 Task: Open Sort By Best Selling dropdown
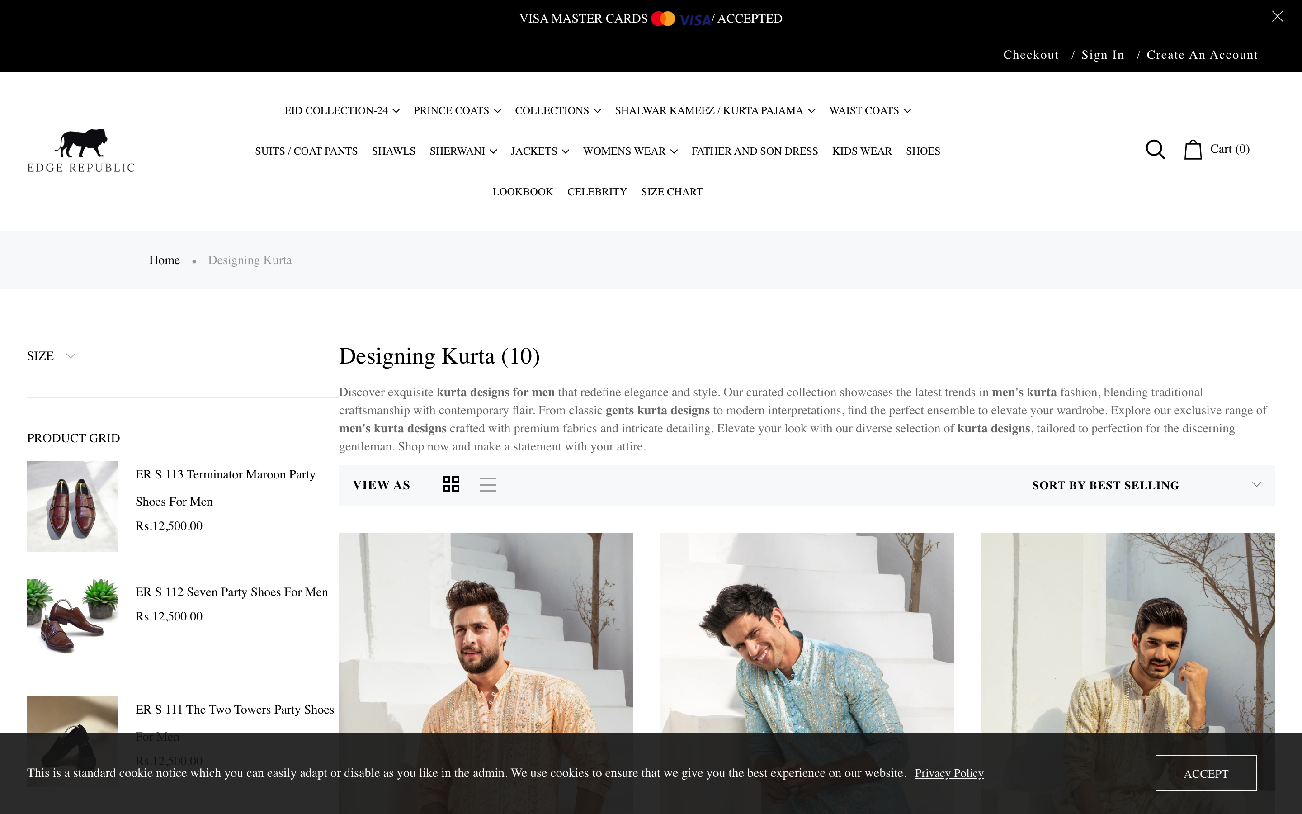(1146, 485)
